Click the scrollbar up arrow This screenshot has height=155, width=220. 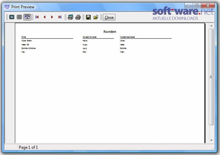[x=211, y=26]
